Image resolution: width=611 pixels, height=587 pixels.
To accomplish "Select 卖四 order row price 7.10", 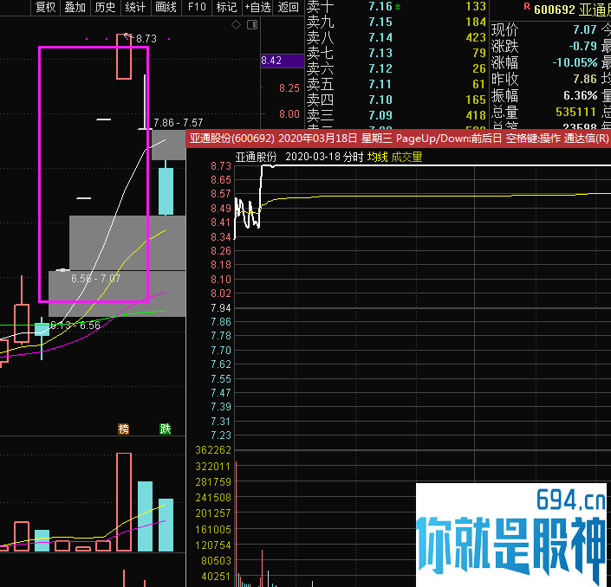I will click(x=380, y=100).
